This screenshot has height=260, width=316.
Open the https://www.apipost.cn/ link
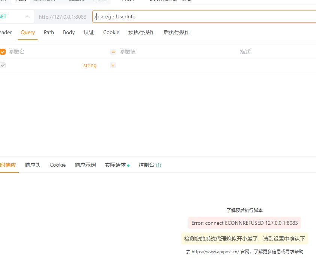tap(215, 252)
